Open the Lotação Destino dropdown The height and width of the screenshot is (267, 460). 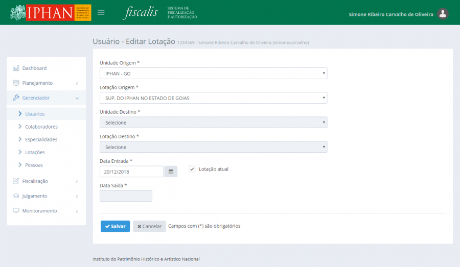[213, 147]
